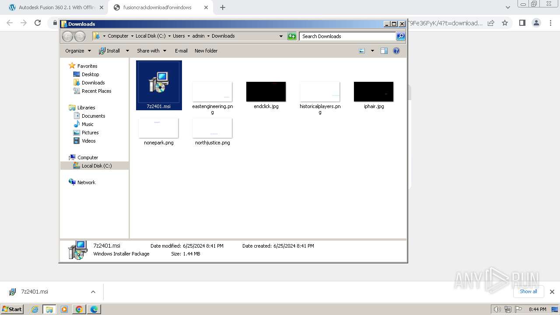Click the Explorer Forward navigation button

(x=80, y=36)
